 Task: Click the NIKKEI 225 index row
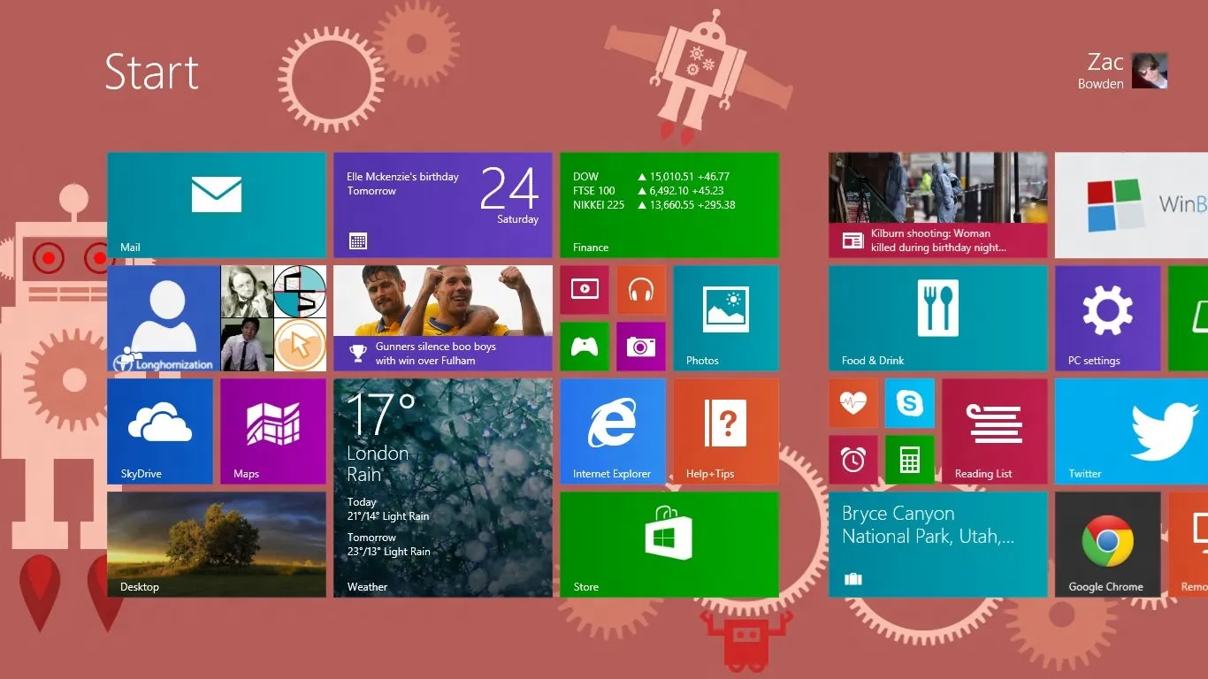click(x=654, y=205)
